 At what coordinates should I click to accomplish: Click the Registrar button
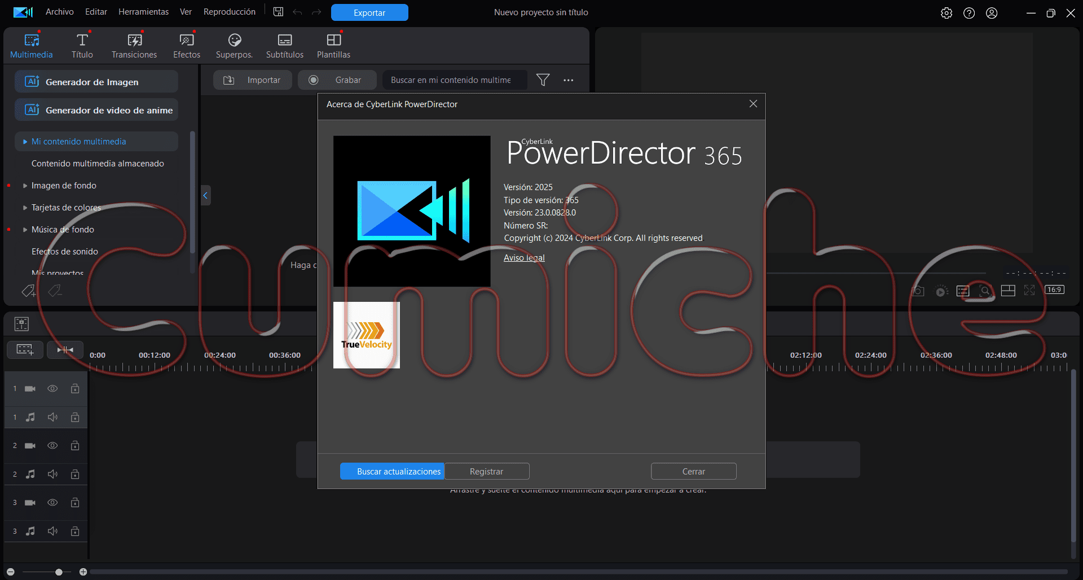coord(487,471)
